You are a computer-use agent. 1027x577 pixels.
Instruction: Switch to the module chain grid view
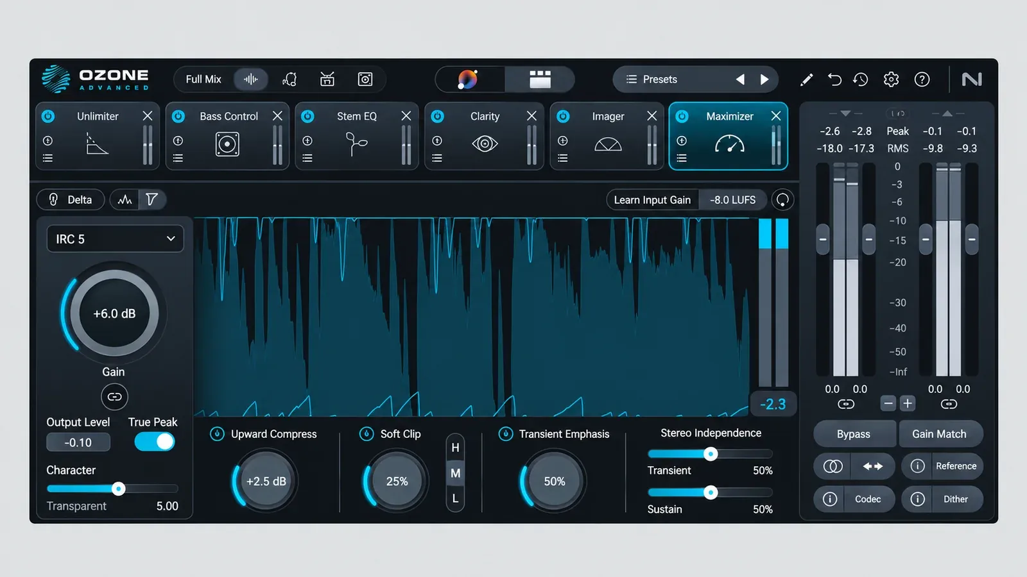click(540, 79)
